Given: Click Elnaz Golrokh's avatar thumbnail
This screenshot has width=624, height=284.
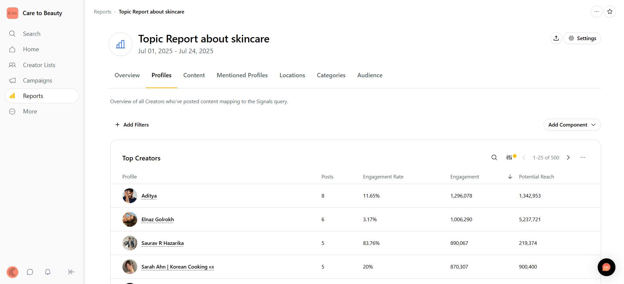Looking at the screenshot, I should pyautogui.click(x=130, y=220).
